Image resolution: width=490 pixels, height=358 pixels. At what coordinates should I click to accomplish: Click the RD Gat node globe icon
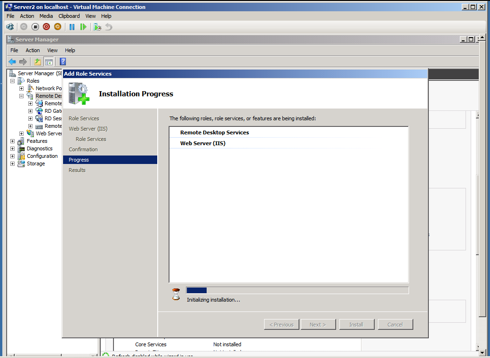coord(39,111)
